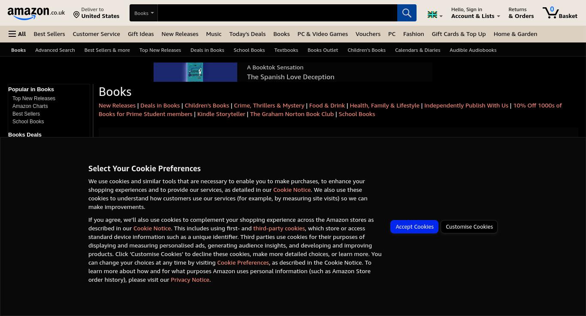Open Health, Family & Lifestyle
The height and width of the screenshot is (316, 586).
tap(384, 105)
